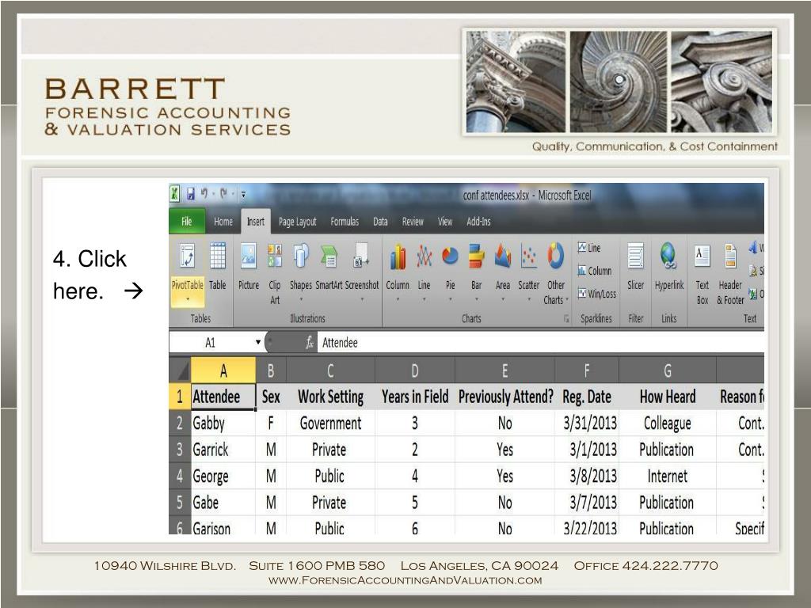Insert a Hyperlink using the globe icon

tap(668, 256)
